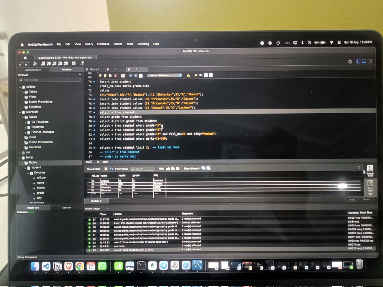Click the Import records icon

pos(208,168)
